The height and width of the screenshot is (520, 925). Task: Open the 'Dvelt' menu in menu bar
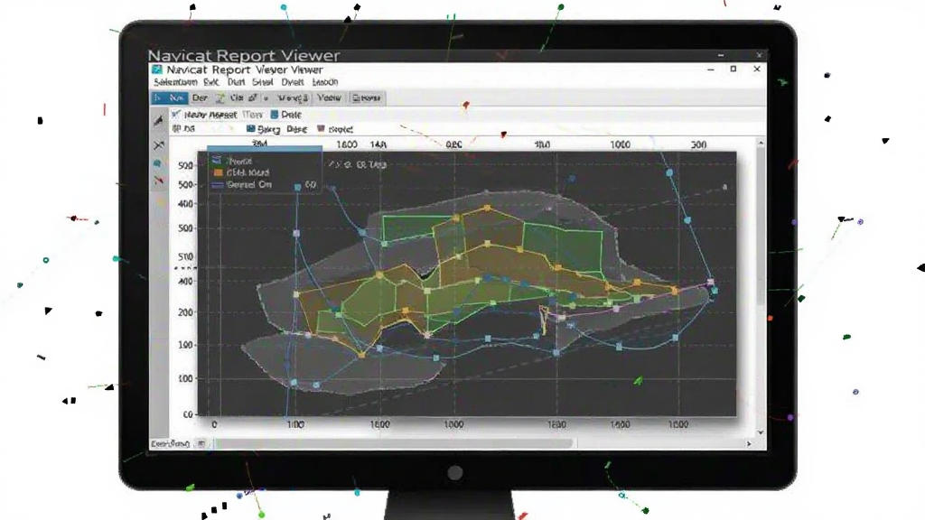(293, 82)
